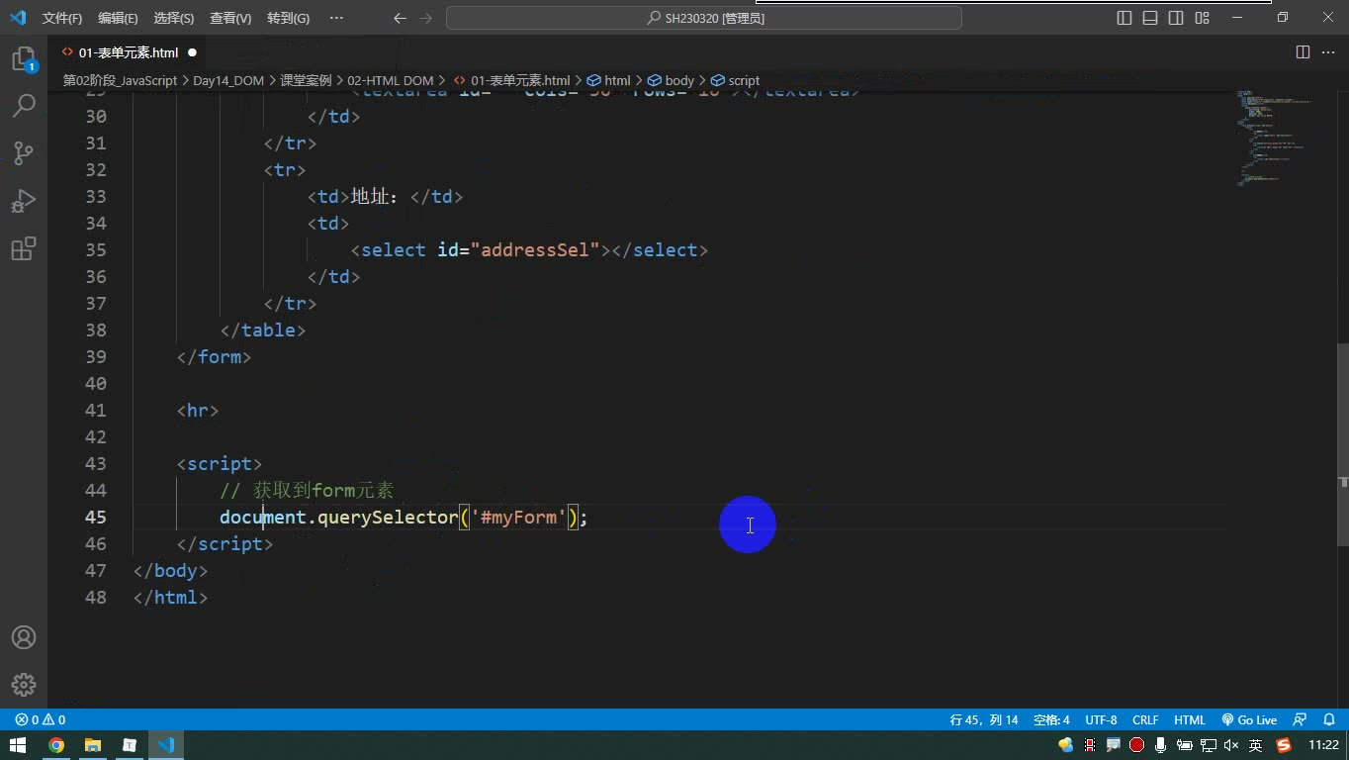Open the errors and warnings indicator

coord(41,720)
